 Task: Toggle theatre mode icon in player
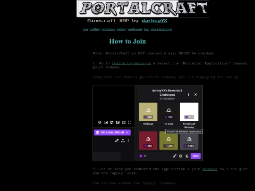tap(124, 122)
